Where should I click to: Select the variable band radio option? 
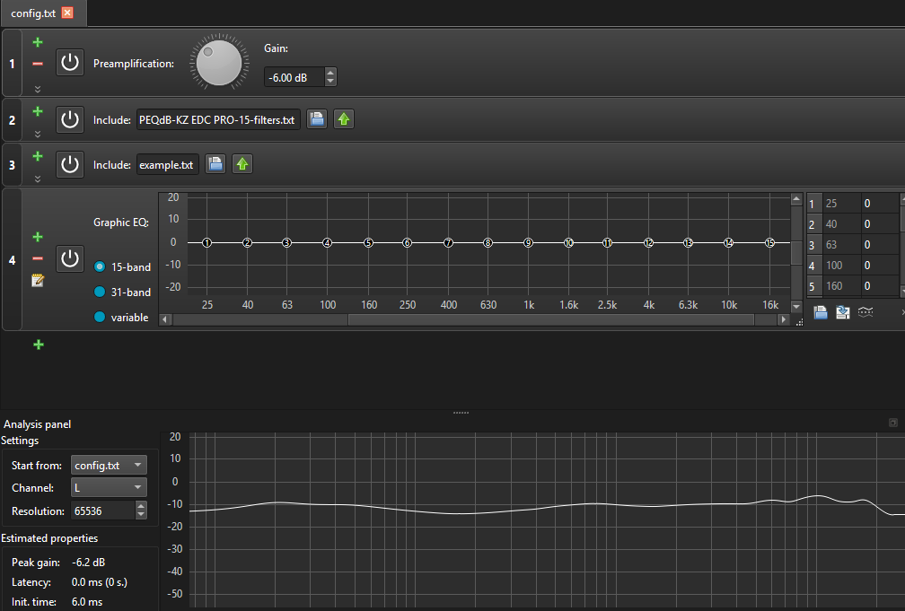point(100,317)
